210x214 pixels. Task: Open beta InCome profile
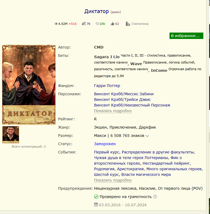tap(159, 70)
